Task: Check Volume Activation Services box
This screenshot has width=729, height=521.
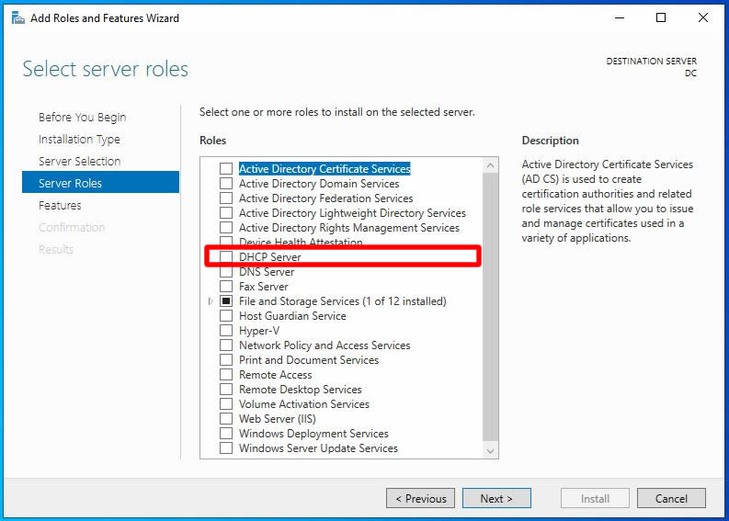Action: (226, 404)
